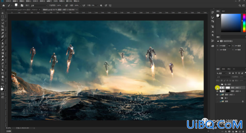Expand the 组 2 拷贝 group
246x133 pixels.
[220, 85]
